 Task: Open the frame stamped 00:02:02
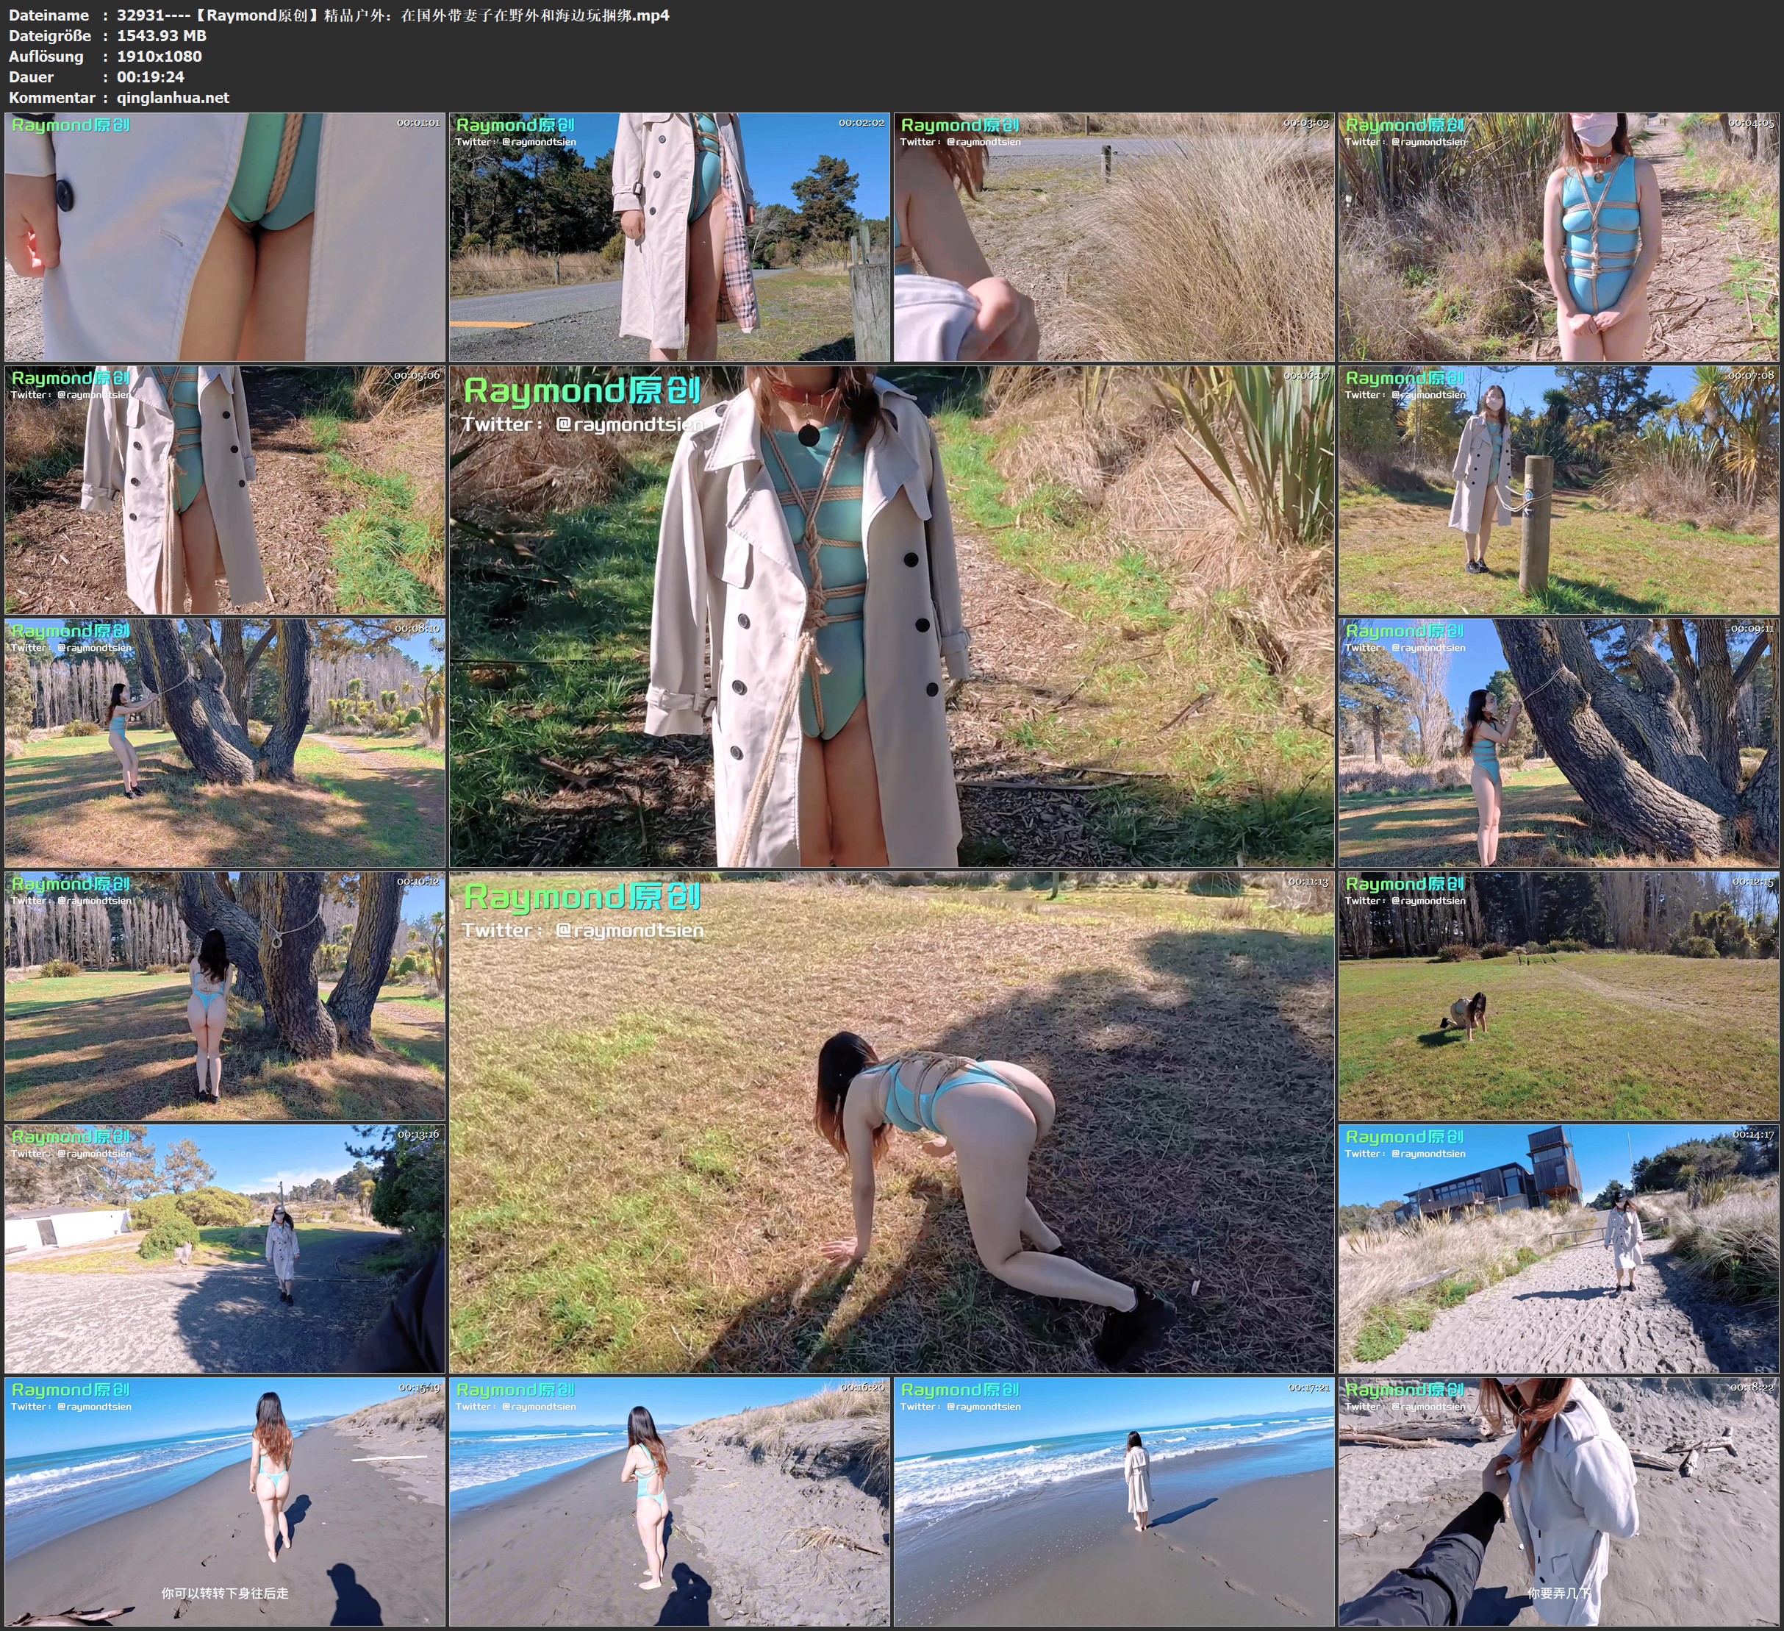[x=669, y=237]
